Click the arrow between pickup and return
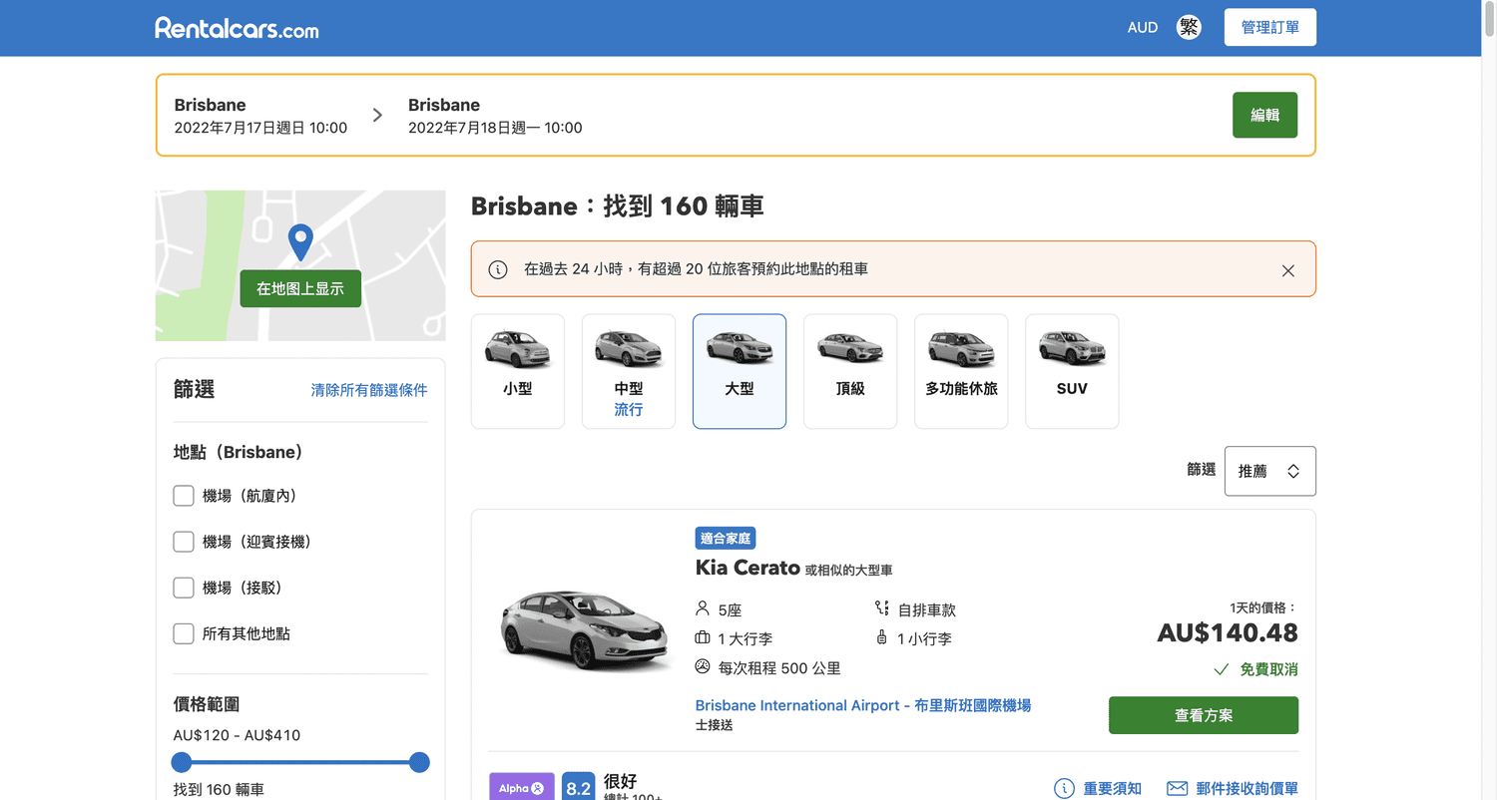The width and height of the screenshot is (1497, 800). pos(377,115)
